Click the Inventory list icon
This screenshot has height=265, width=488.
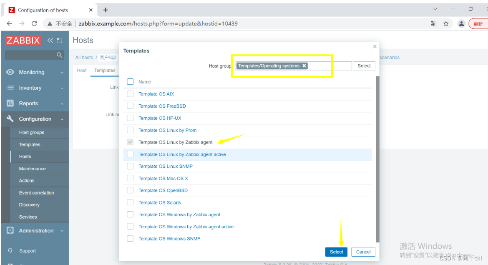tap(10, 88)
